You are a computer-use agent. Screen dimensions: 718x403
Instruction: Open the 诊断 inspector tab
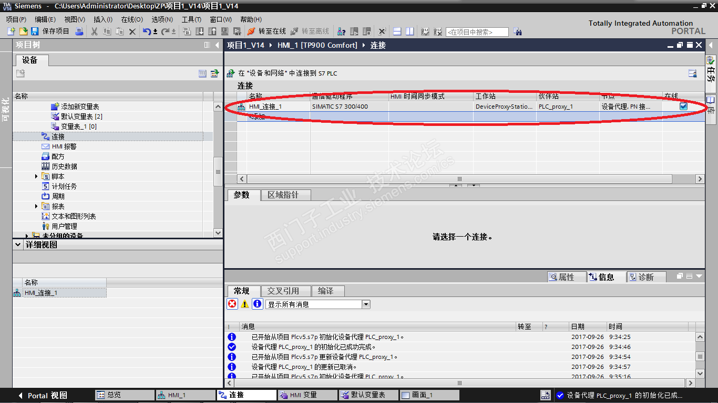point(646,277)
